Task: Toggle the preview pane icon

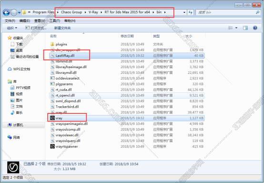Action: [245, 28]
